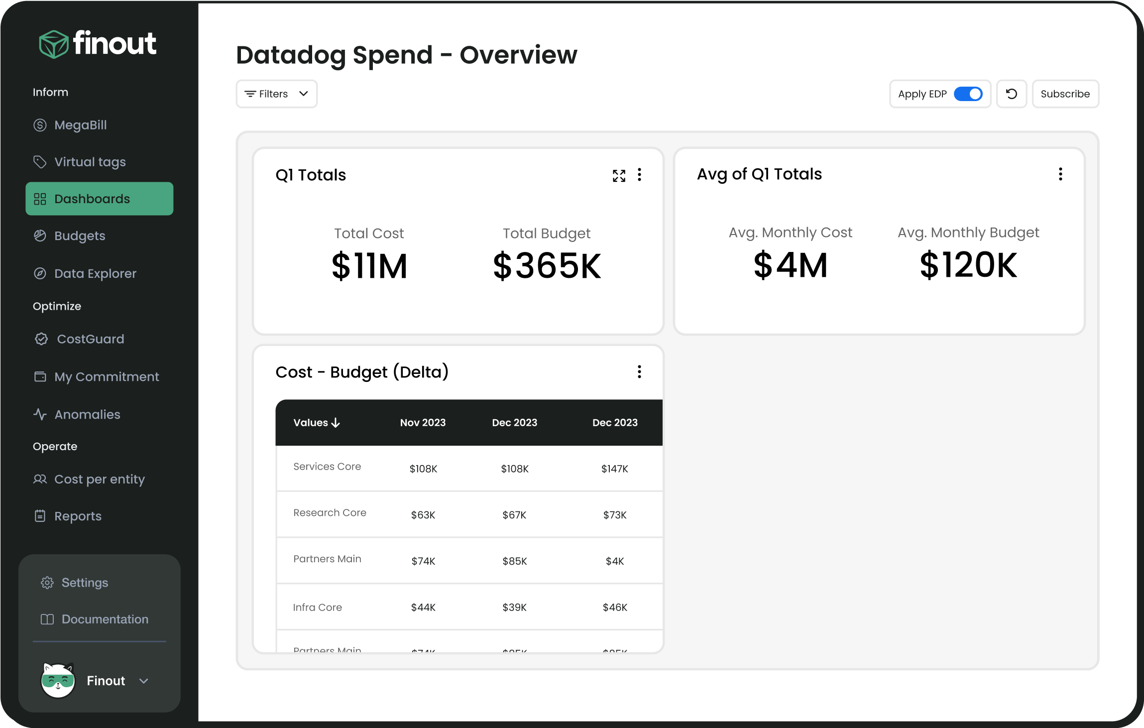Click the My Commitment icon
Screen dimensions: 1144x728
tap(39, 376)
